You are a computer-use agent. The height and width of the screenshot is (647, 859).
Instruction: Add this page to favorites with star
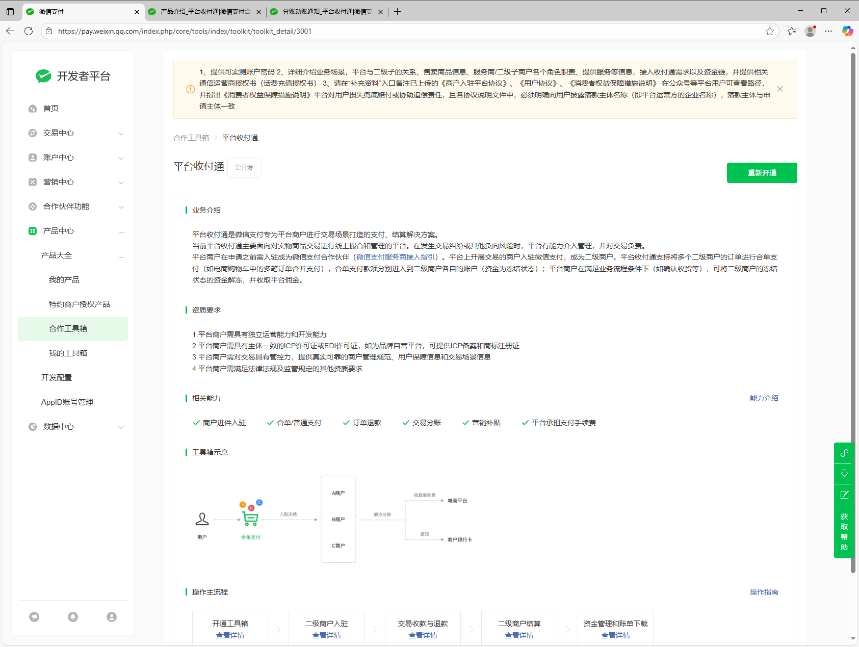770,31
